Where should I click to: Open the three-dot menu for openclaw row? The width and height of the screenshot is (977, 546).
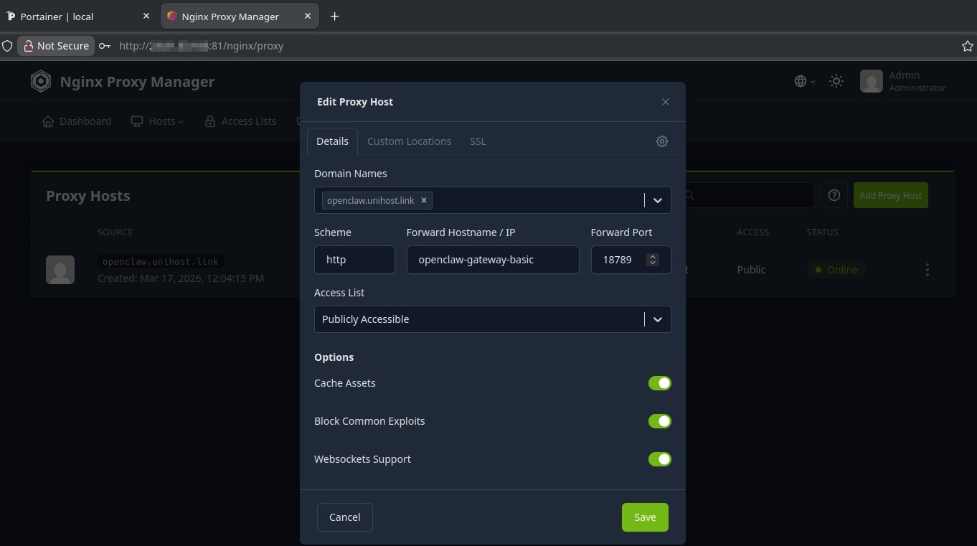point(928,270)
